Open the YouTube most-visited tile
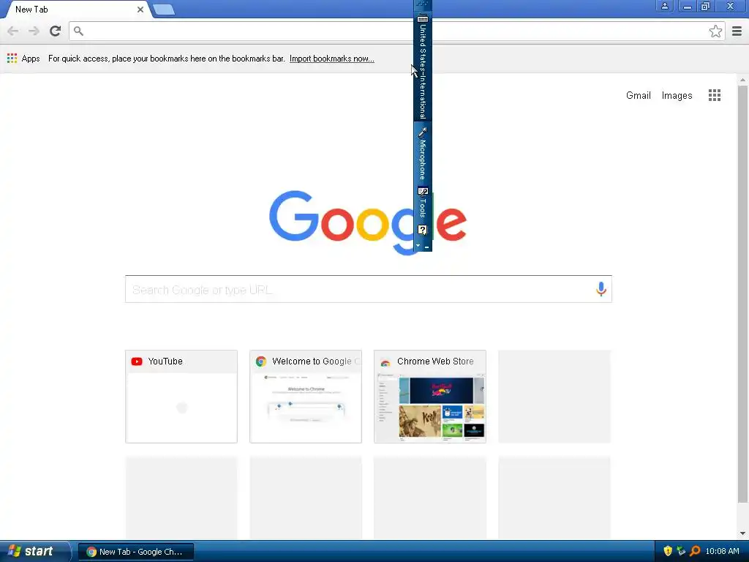The image size is (749, 562). (x=181, y=396)
